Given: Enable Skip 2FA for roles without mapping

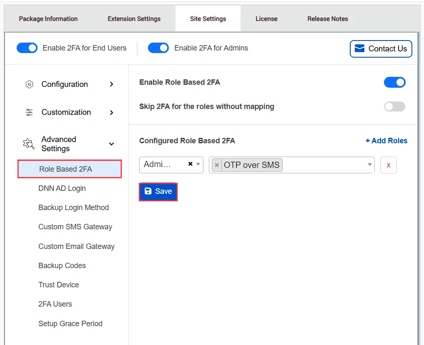Looking at the screenshot, I should coord(394,107).
